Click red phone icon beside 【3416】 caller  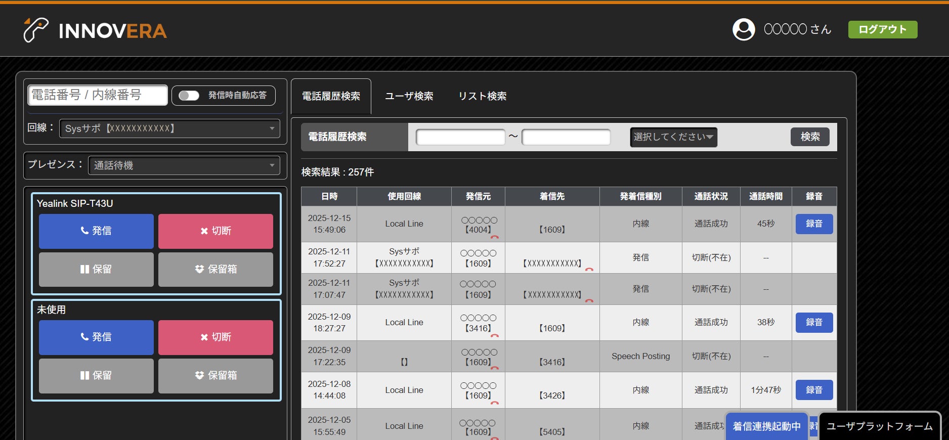(495, 335)
